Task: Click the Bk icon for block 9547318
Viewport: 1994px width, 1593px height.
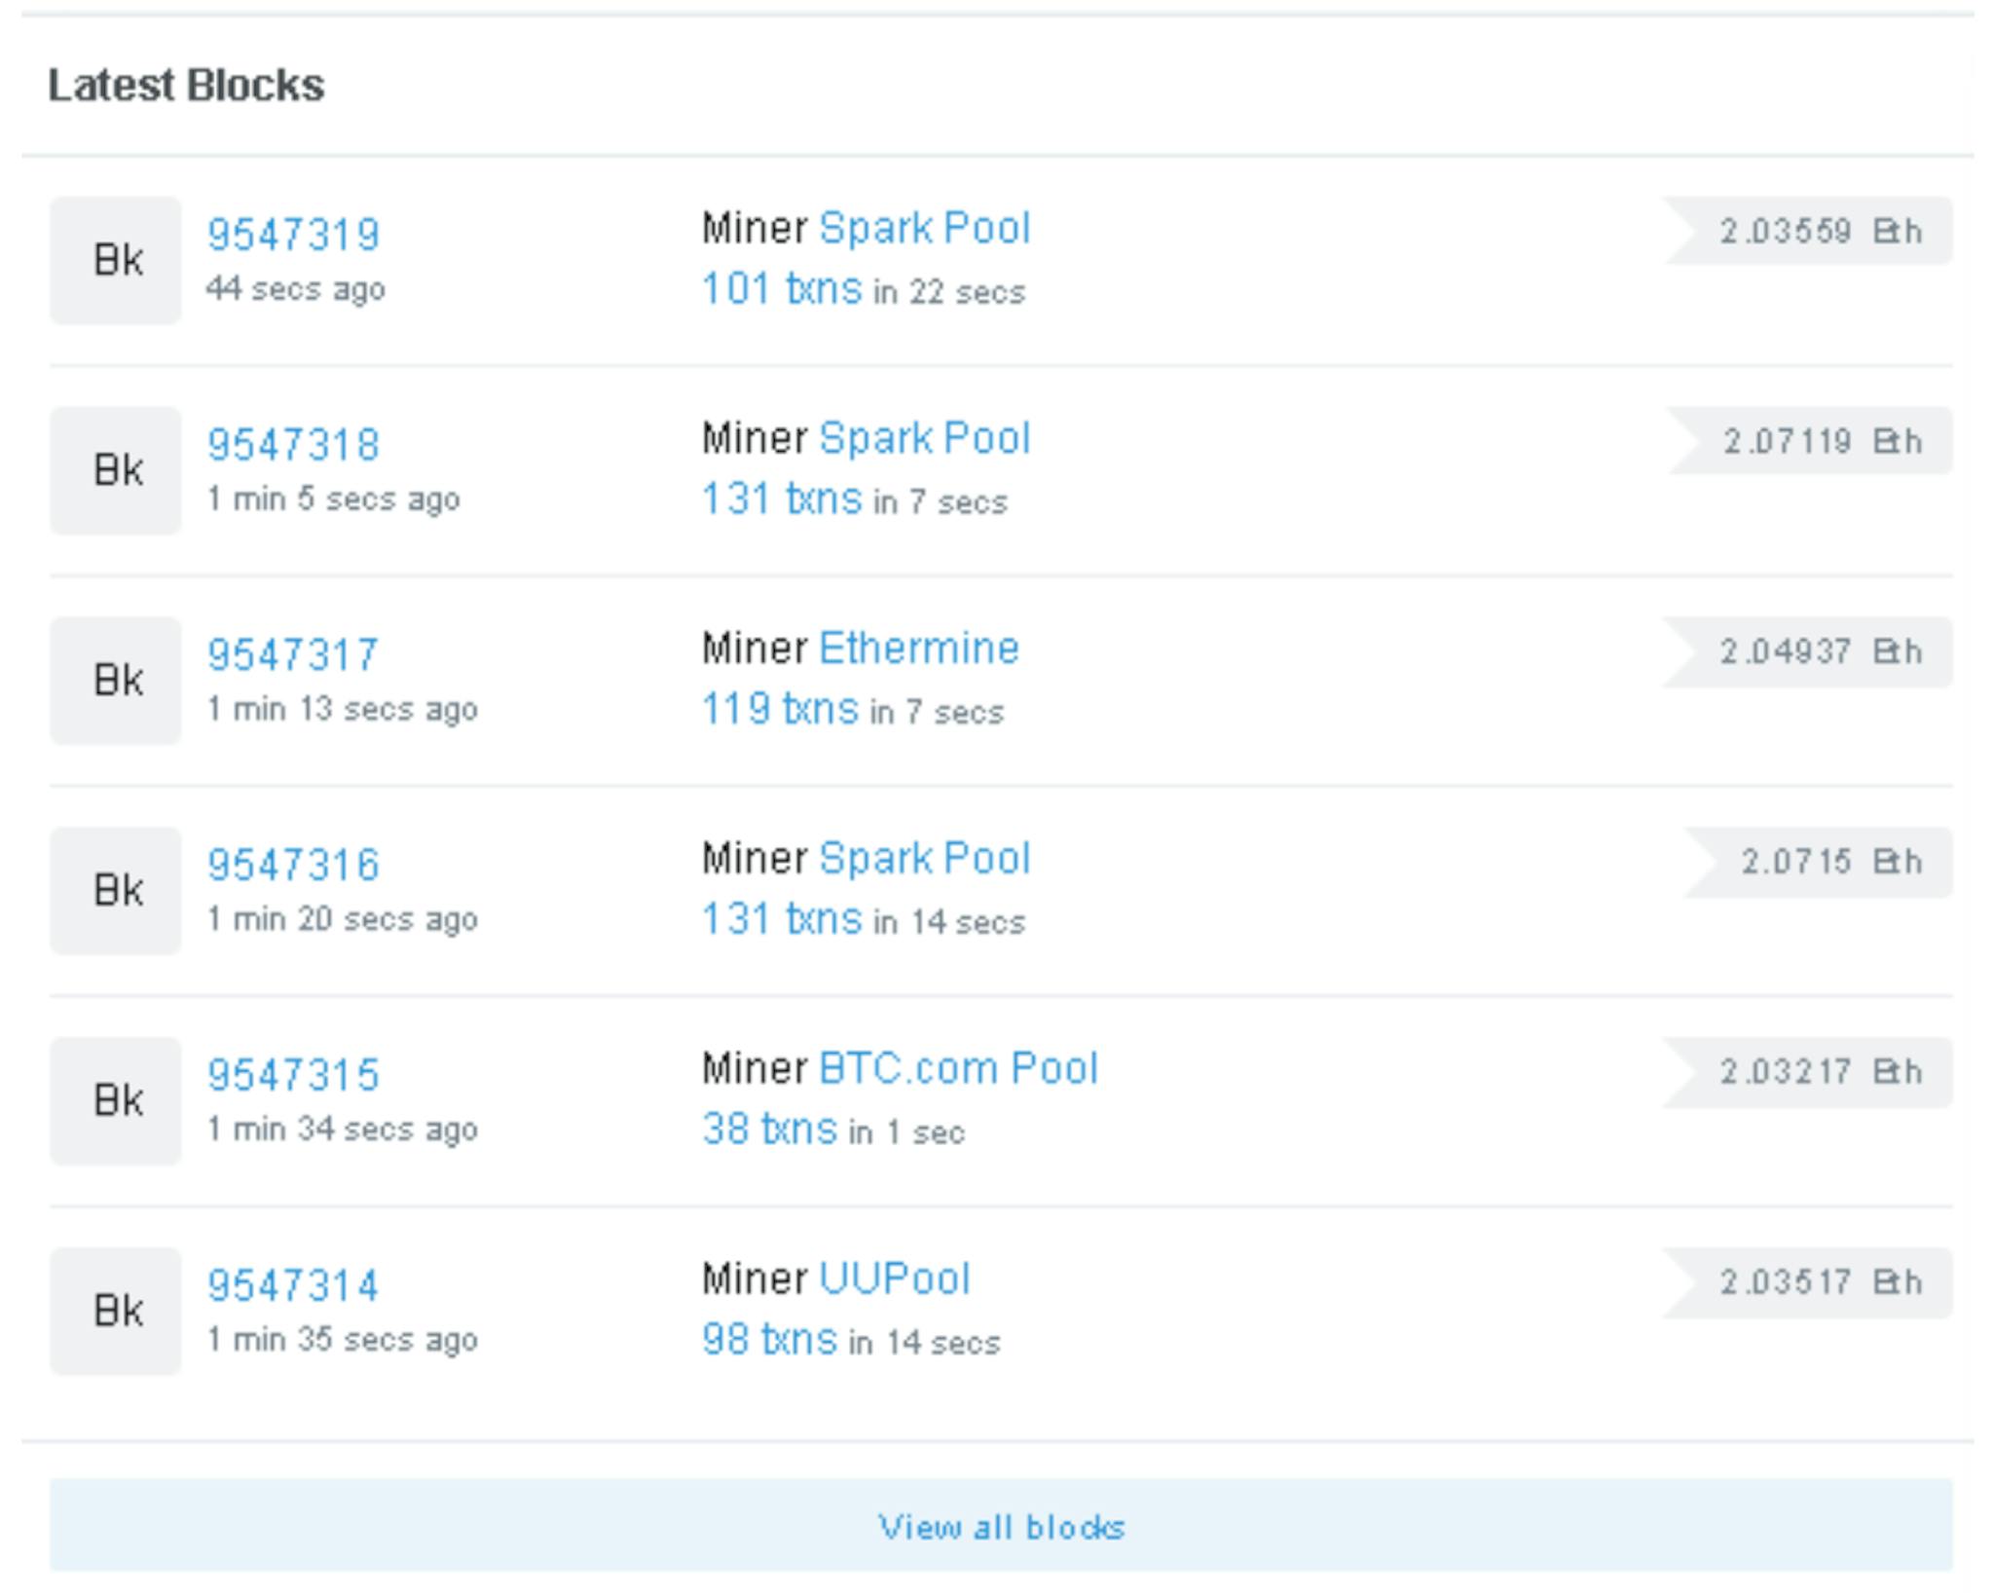Action: (x=115, y=470)
